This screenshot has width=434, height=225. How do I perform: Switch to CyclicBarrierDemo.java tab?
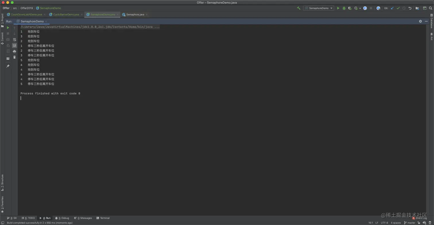click(x=64, y=14)
